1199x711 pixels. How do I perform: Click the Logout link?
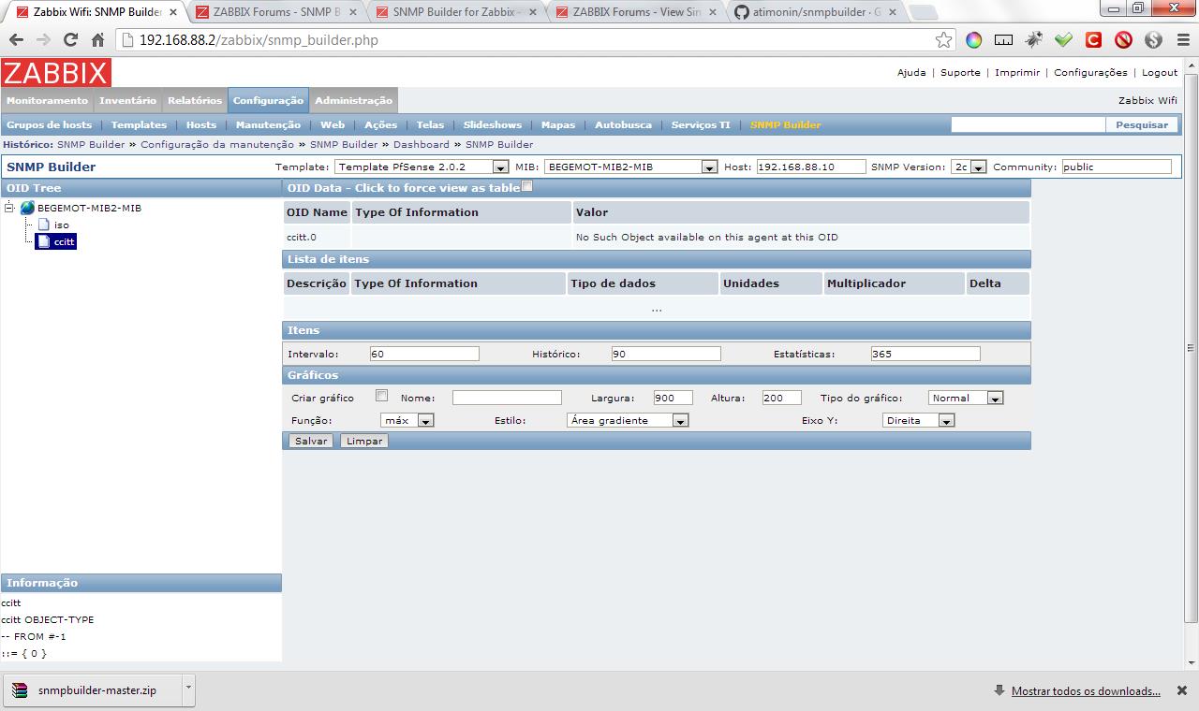tap(1160, 72)
